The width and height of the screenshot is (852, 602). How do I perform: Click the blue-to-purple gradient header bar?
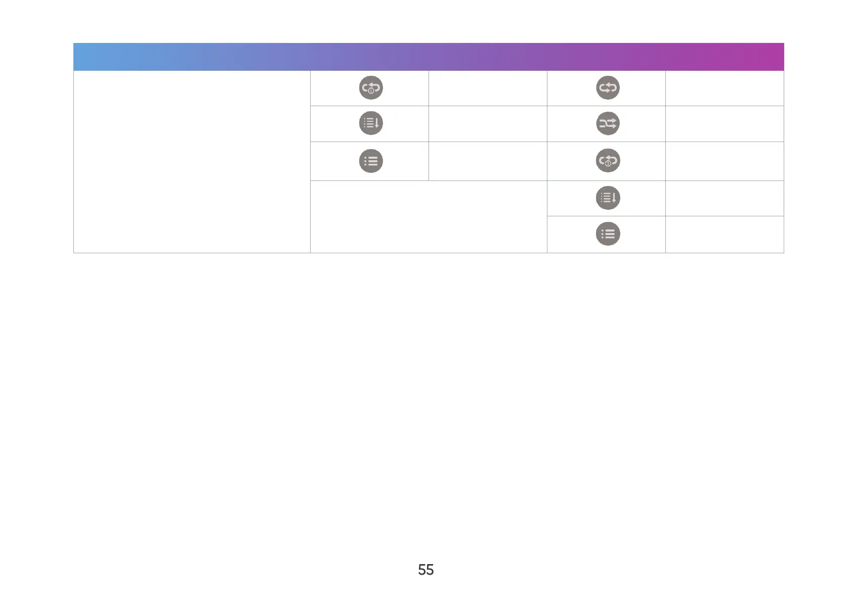[429, 57]
